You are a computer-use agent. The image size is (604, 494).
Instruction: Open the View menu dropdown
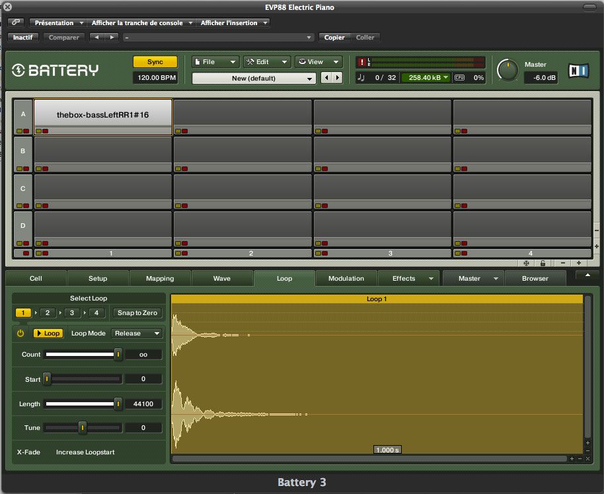(x=319, y=62)
